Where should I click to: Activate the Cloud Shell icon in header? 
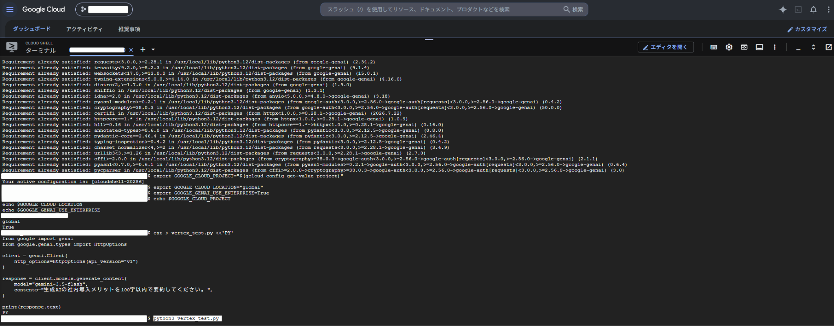pos(798,9)
